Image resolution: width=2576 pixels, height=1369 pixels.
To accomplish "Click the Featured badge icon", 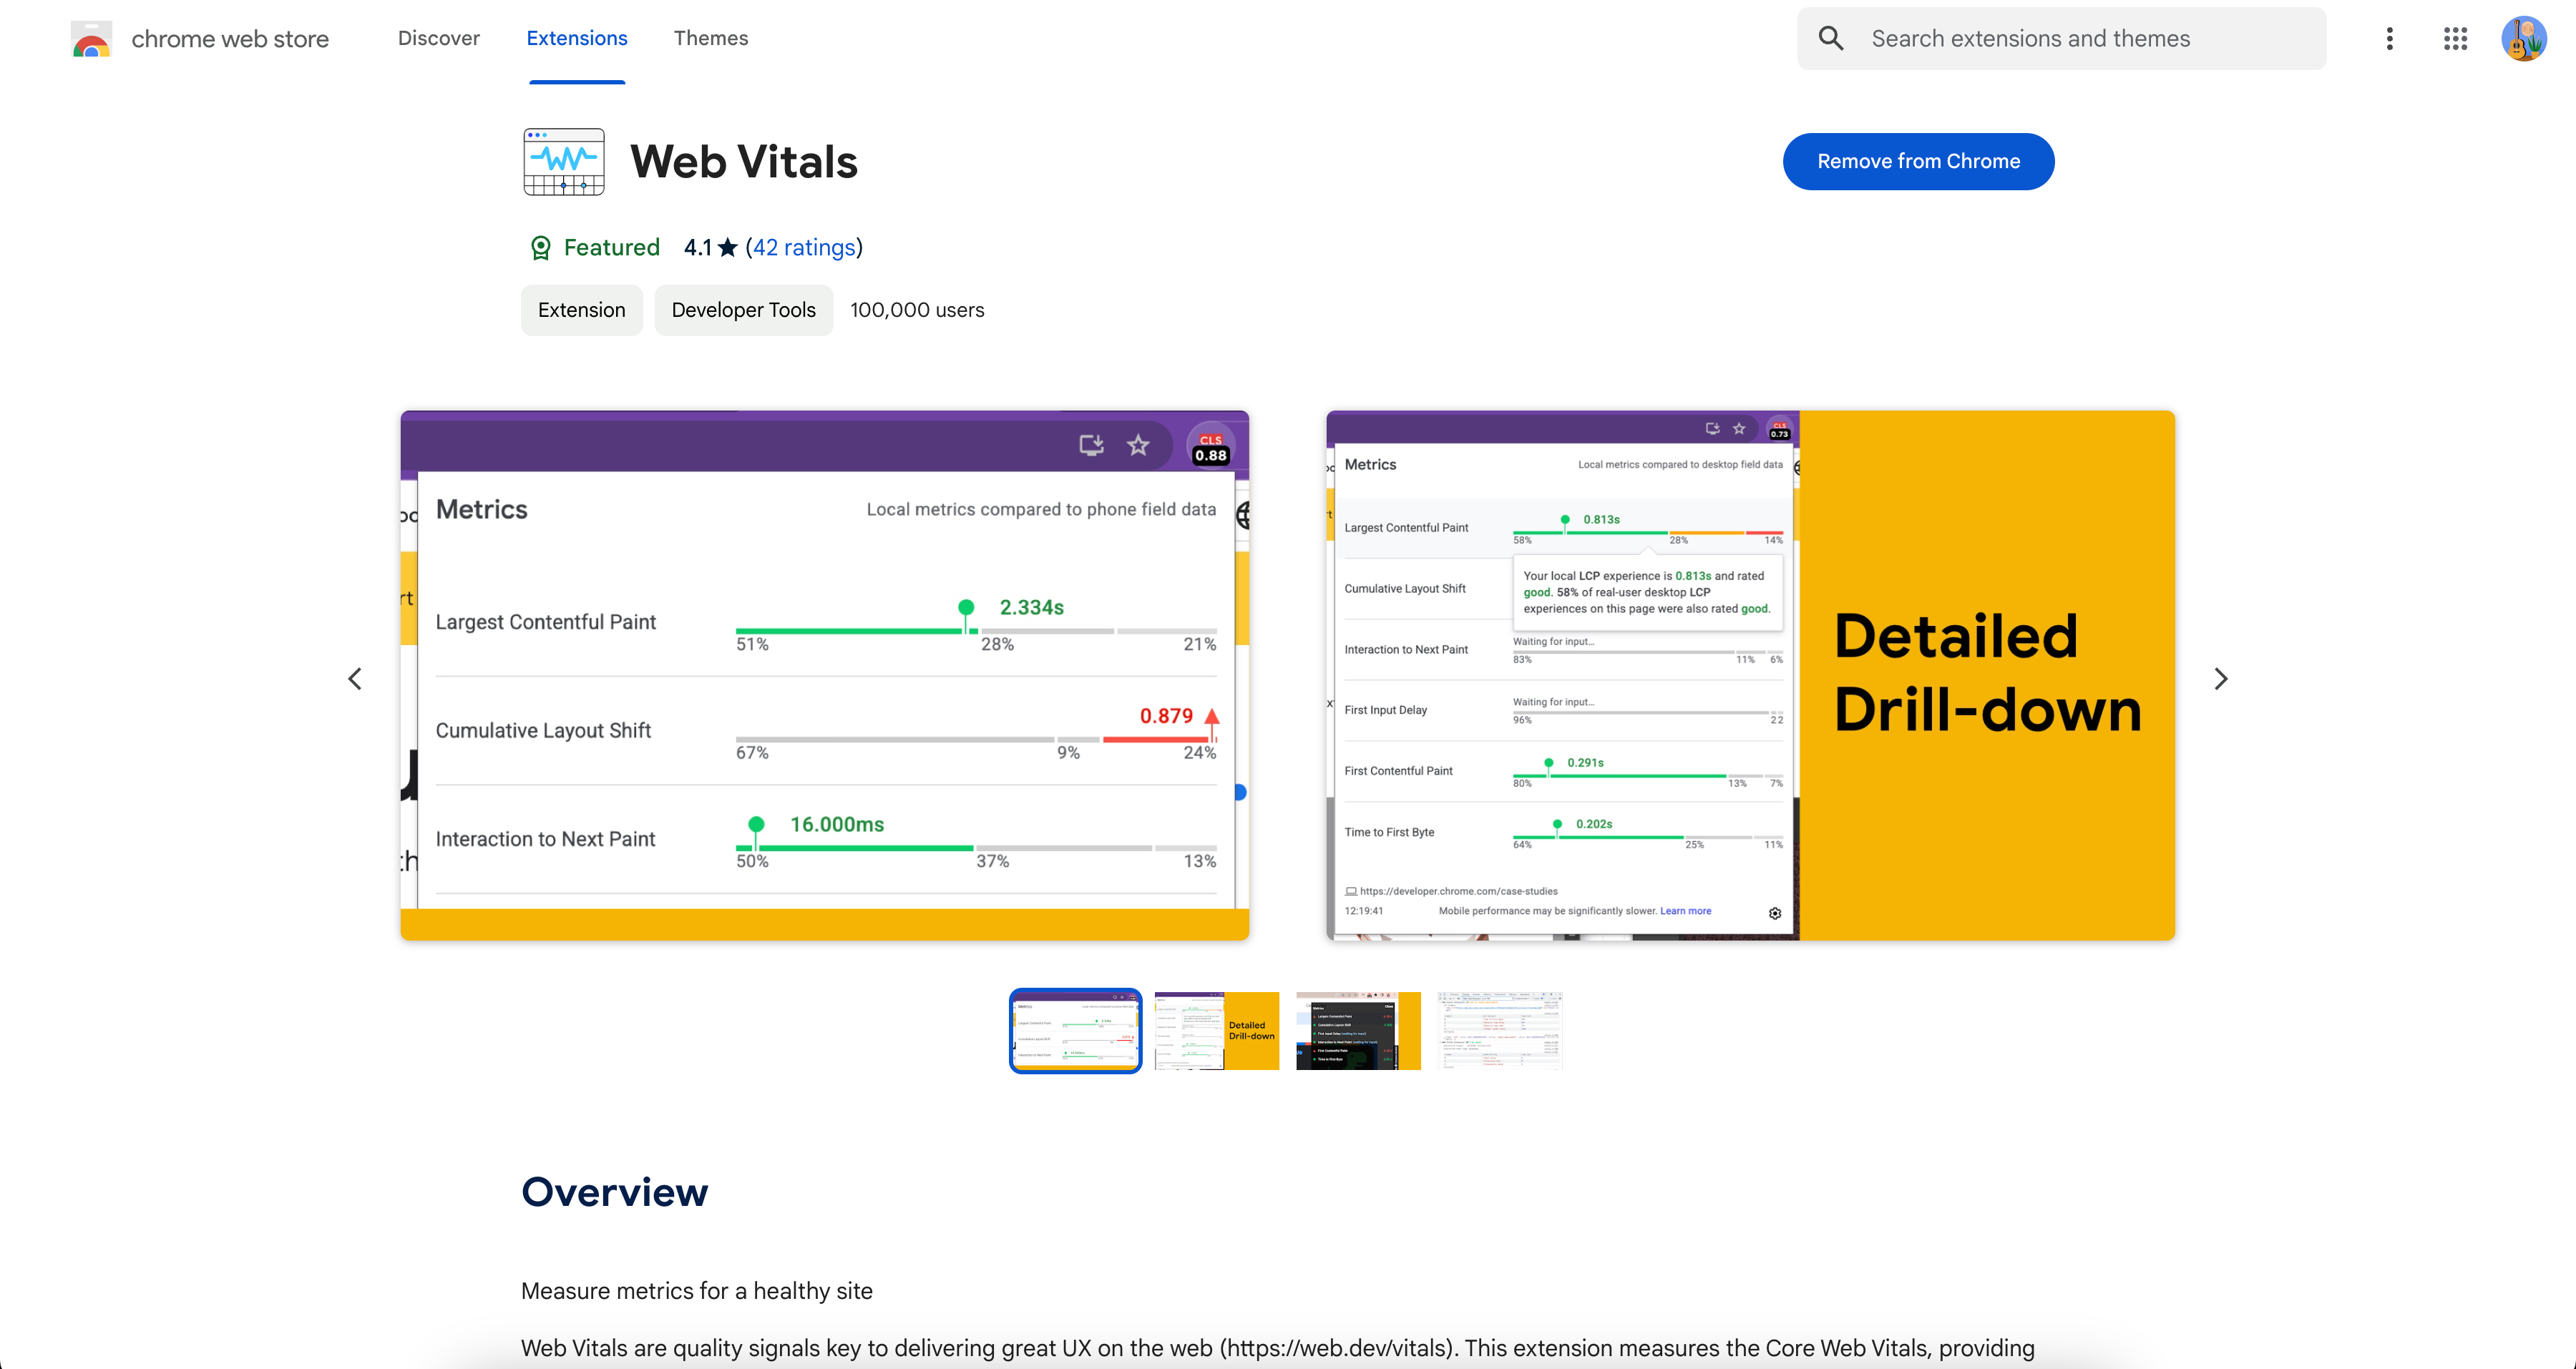I will pyautogui.click(x=541, y=247).
